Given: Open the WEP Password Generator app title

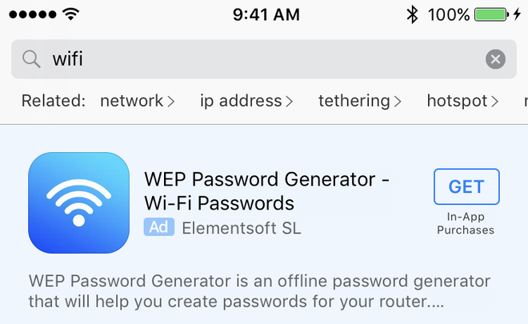Looking at the screenshot, I should (x=266, y=190).
